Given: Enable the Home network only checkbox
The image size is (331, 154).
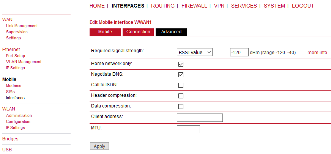Looking at the screenshot, I should (181, 64).
